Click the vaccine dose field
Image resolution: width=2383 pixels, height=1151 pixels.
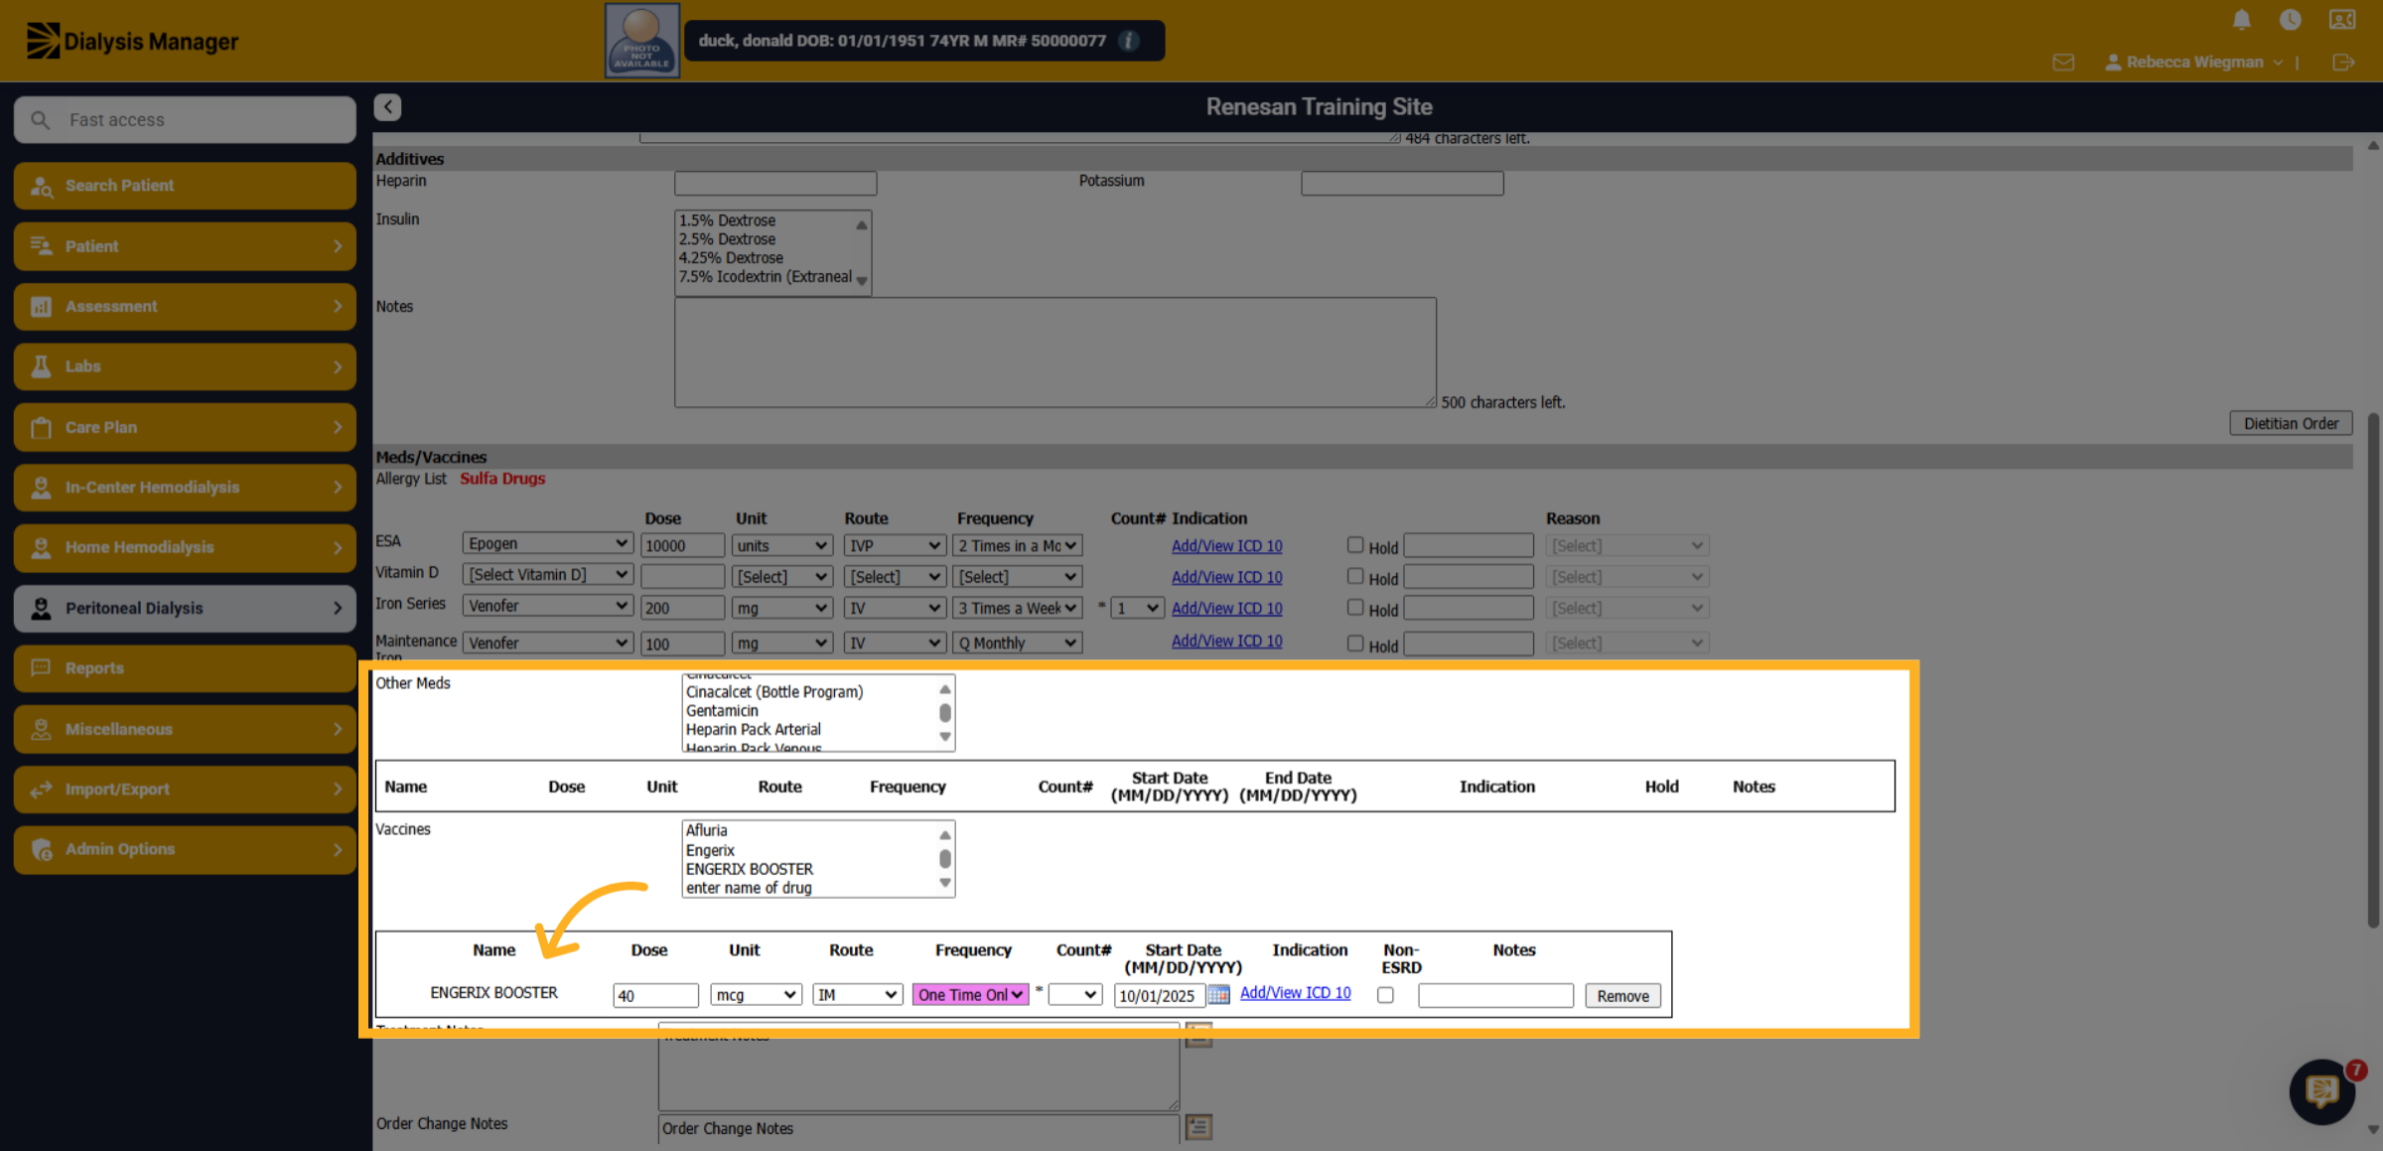point(655,996)
